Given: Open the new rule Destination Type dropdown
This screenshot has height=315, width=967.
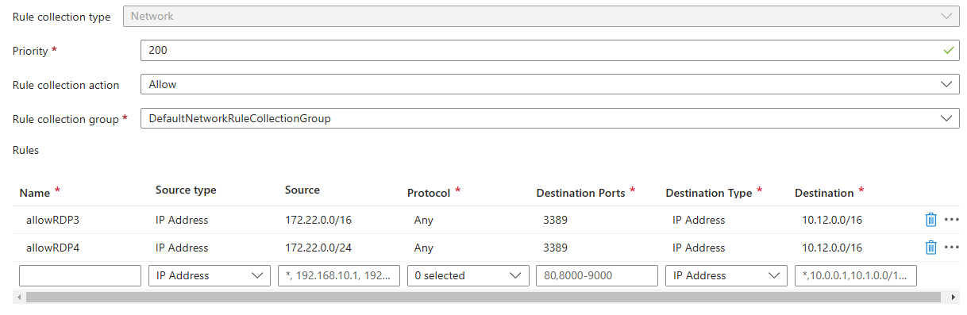Looking at the screenshot, I should click(x=726, y=275).
